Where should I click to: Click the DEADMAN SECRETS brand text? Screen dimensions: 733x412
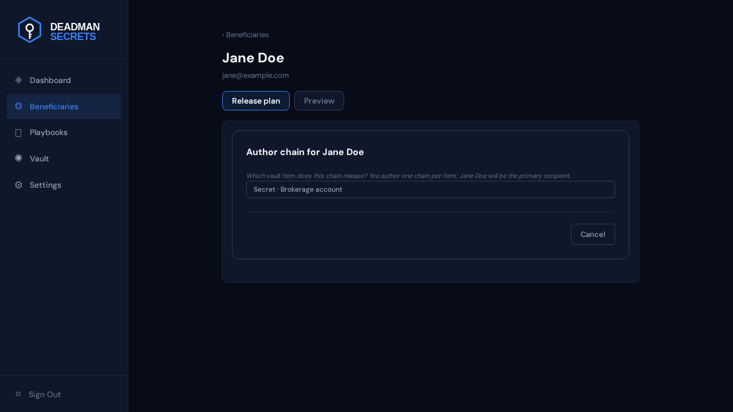point(75,31)
